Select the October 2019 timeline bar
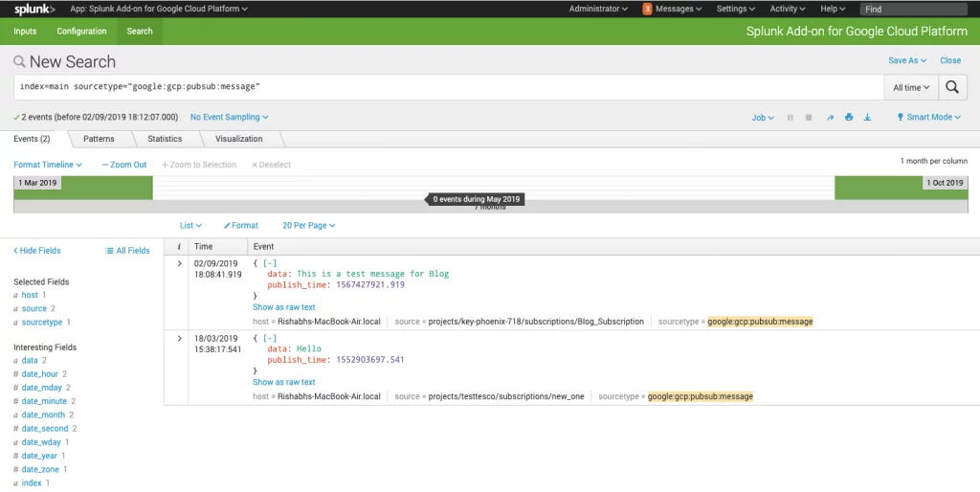This screenshot has height=492, width=980. 902,188
